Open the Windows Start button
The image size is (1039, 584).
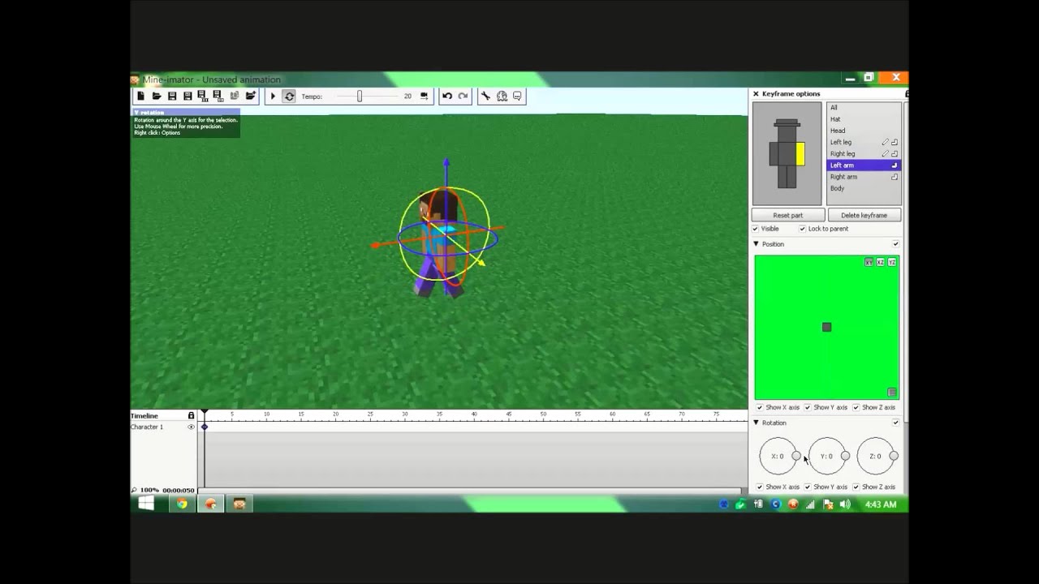[146, 504]
